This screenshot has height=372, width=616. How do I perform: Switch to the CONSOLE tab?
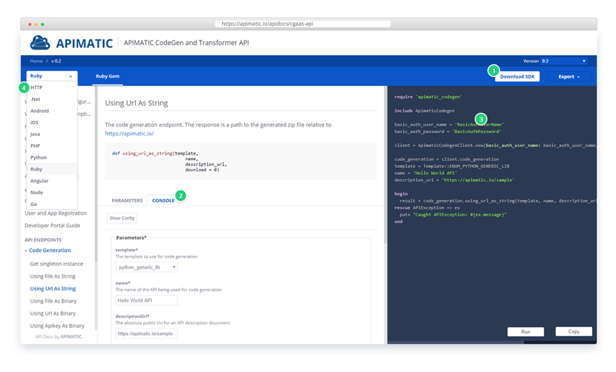point(163,201)
